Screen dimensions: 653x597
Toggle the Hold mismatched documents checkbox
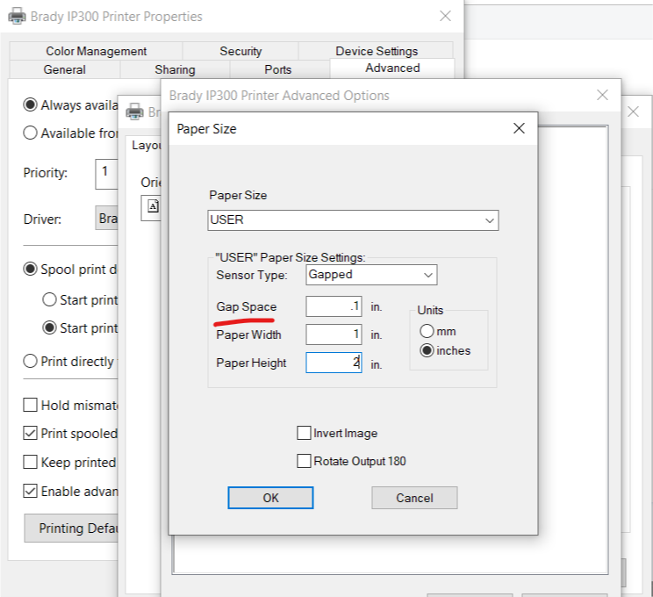pyautogui.click(x=30, y=405)
